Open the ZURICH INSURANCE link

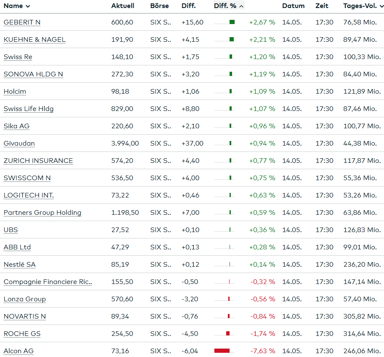click(x=38, y=161)
